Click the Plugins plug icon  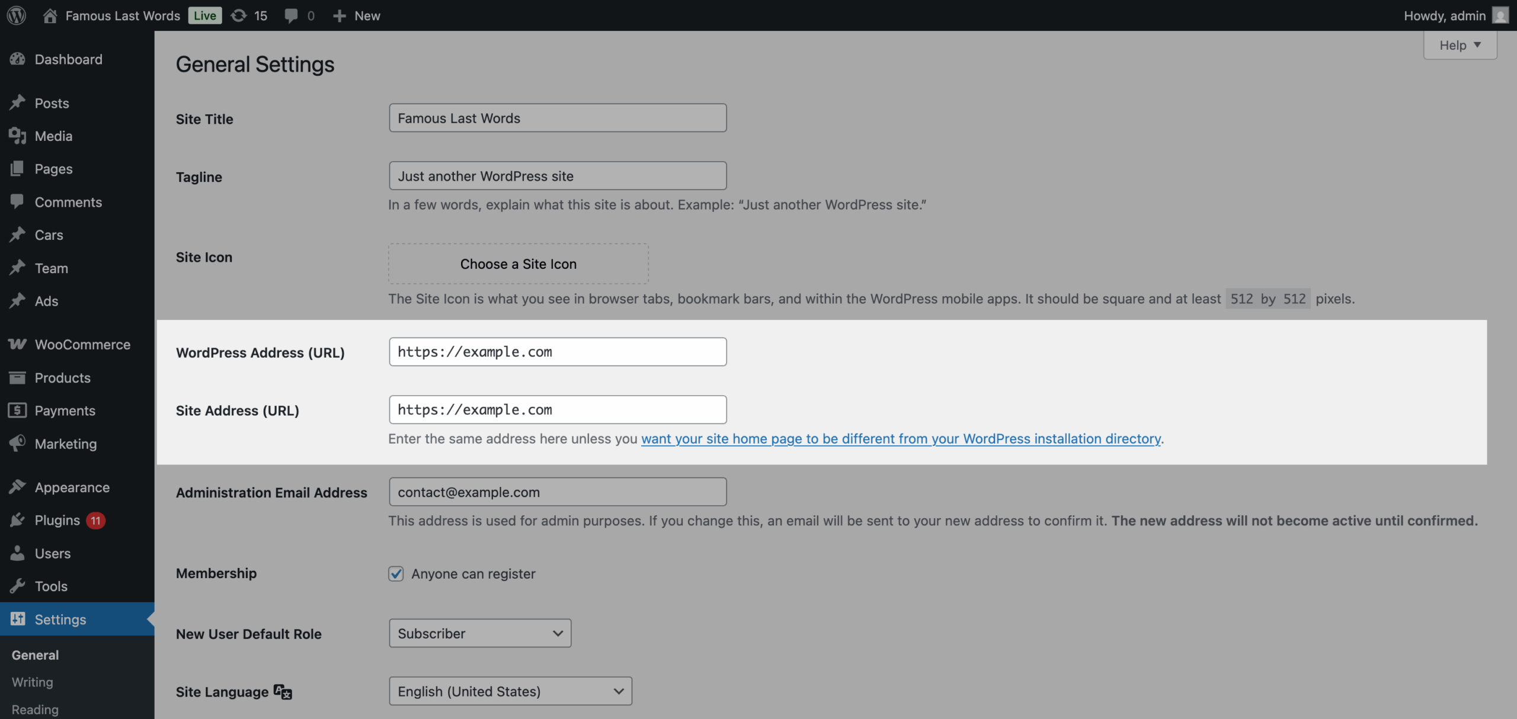(18, 520)
